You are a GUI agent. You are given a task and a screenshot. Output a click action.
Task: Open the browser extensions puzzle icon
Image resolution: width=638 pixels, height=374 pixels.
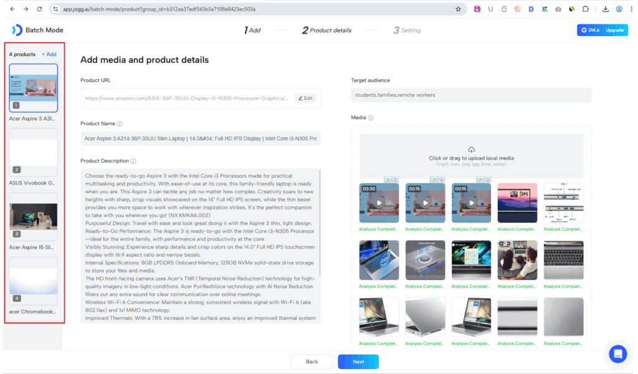click(585, 9)
